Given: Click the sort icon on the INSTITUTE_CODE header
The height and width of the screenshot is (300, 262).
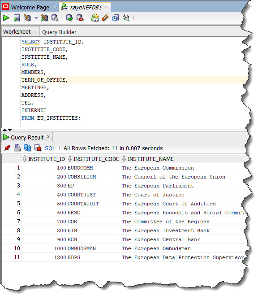Looking at the screenshot, I should tap(70, 159).
